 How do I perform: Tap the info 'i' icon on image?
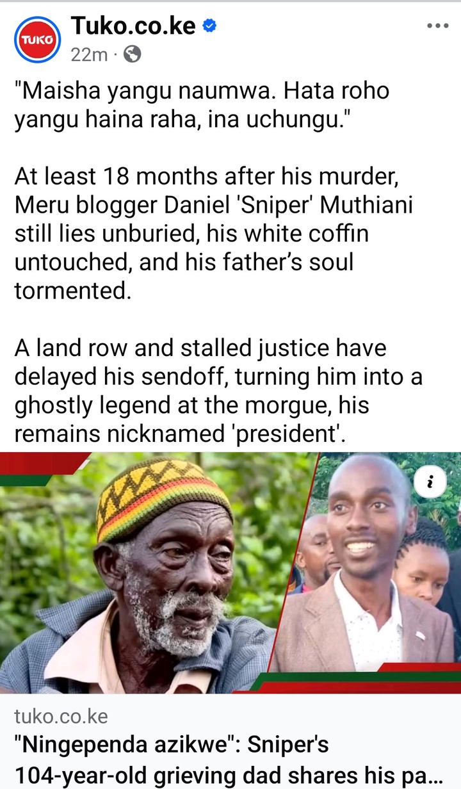click(x=430, y=483)
